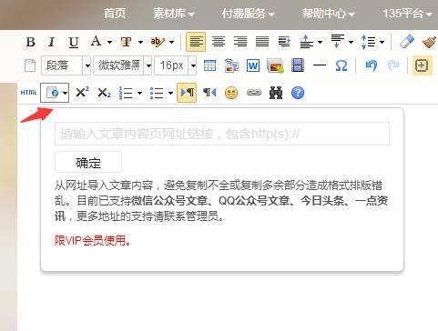Image resolution: width=438 pixels, height=331 pixels.
Task: Click the eraser clear format icon
Action: [407, 42]
